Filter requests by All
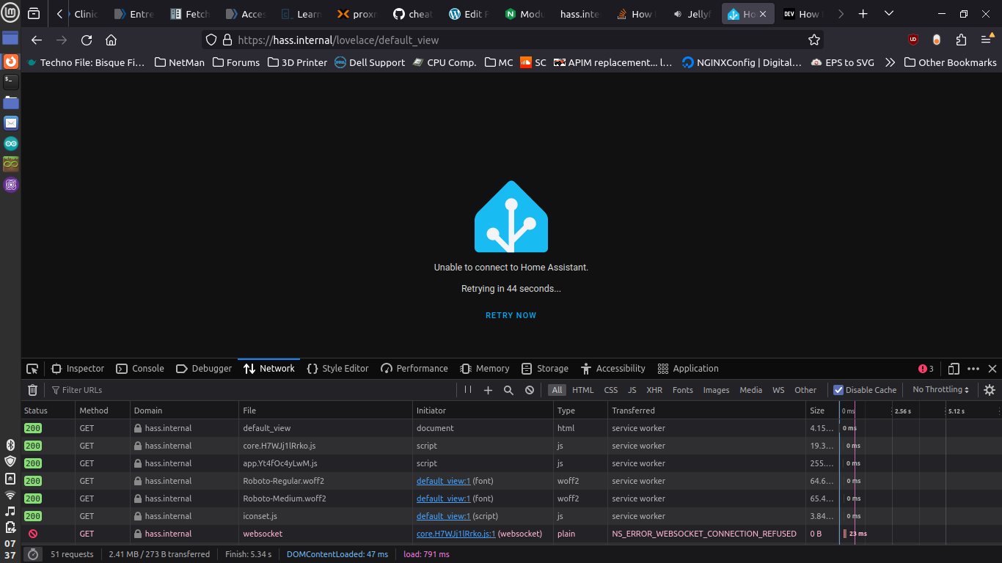Screen dimensions: 1002x563 557,390
